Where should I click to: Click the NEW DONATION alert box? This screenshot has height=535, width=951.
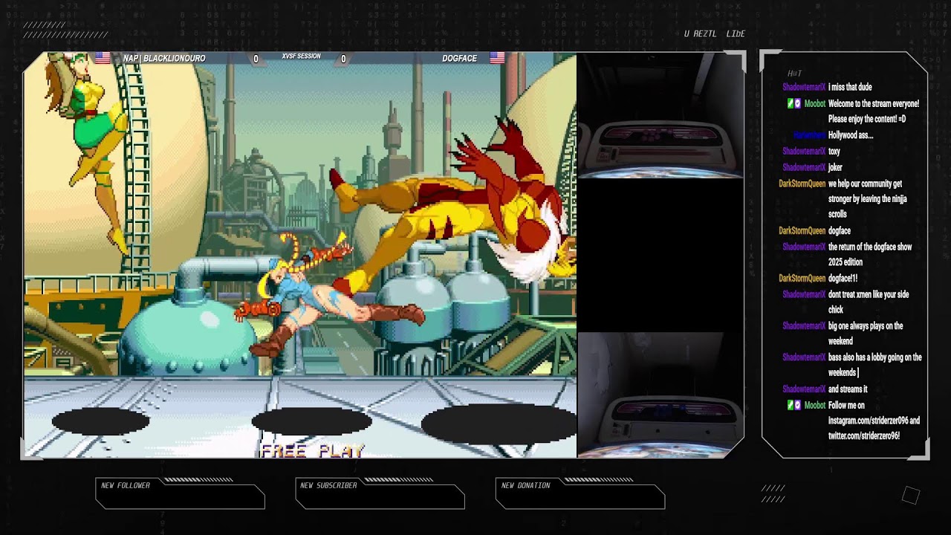[580, 494]
